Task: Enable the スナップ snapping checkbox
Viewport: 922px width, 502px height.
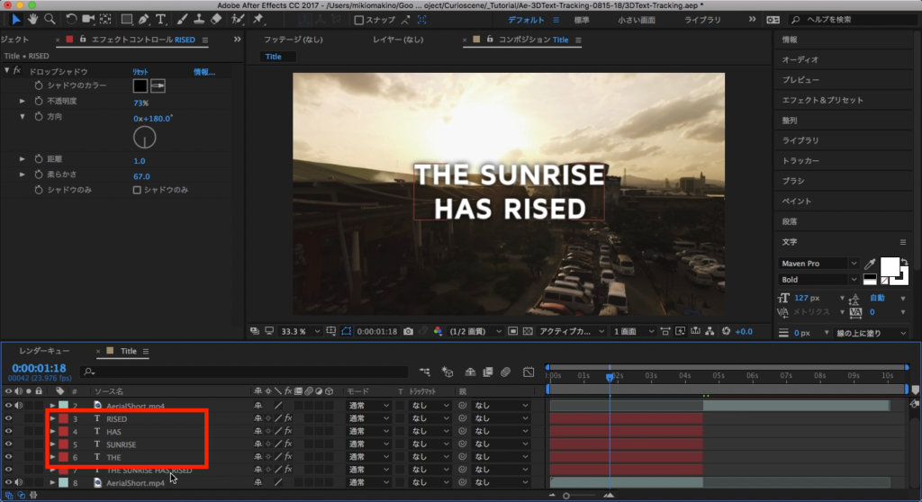Action: pos(359,19)
